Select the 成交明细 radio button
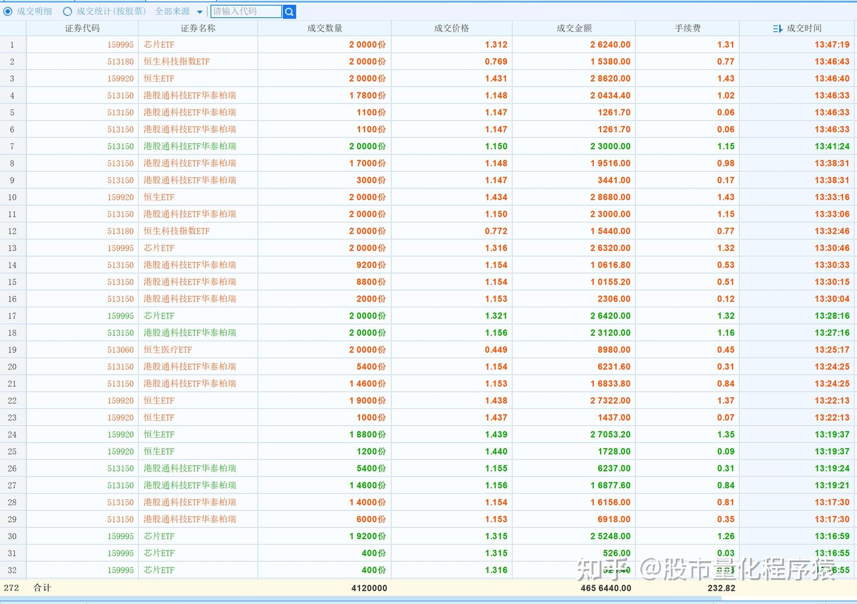 8,11
